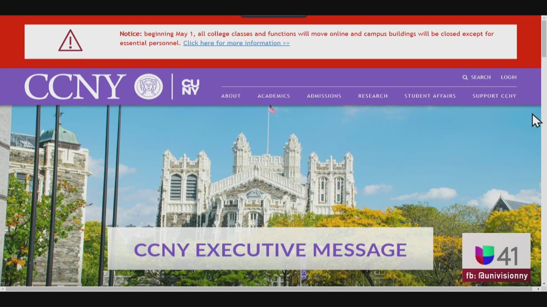Click the Univision 41 logo overlay
This screenshot has width=547, height=307.
click(496, 255)
